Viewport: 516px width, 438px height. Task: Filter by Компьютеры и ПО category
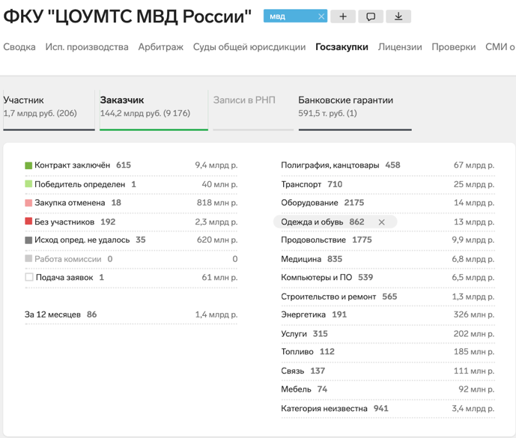[x=388, y=278]
